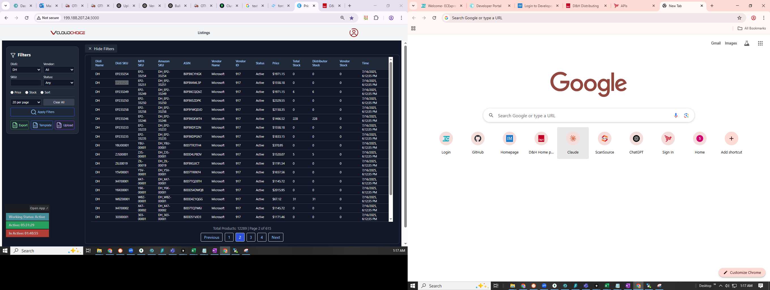Click the voice search microphone on Google page
The height and width of the screenshot is (290, 770).
click(x=676, y=115)
